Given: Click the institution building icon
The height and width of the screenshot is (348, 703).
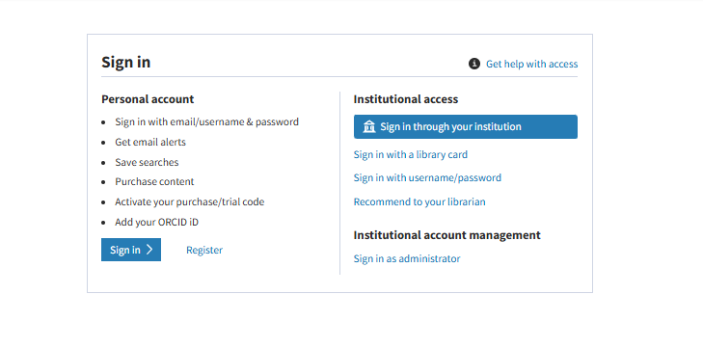Looking at the screenshot, I should click(x=369, y=127).
